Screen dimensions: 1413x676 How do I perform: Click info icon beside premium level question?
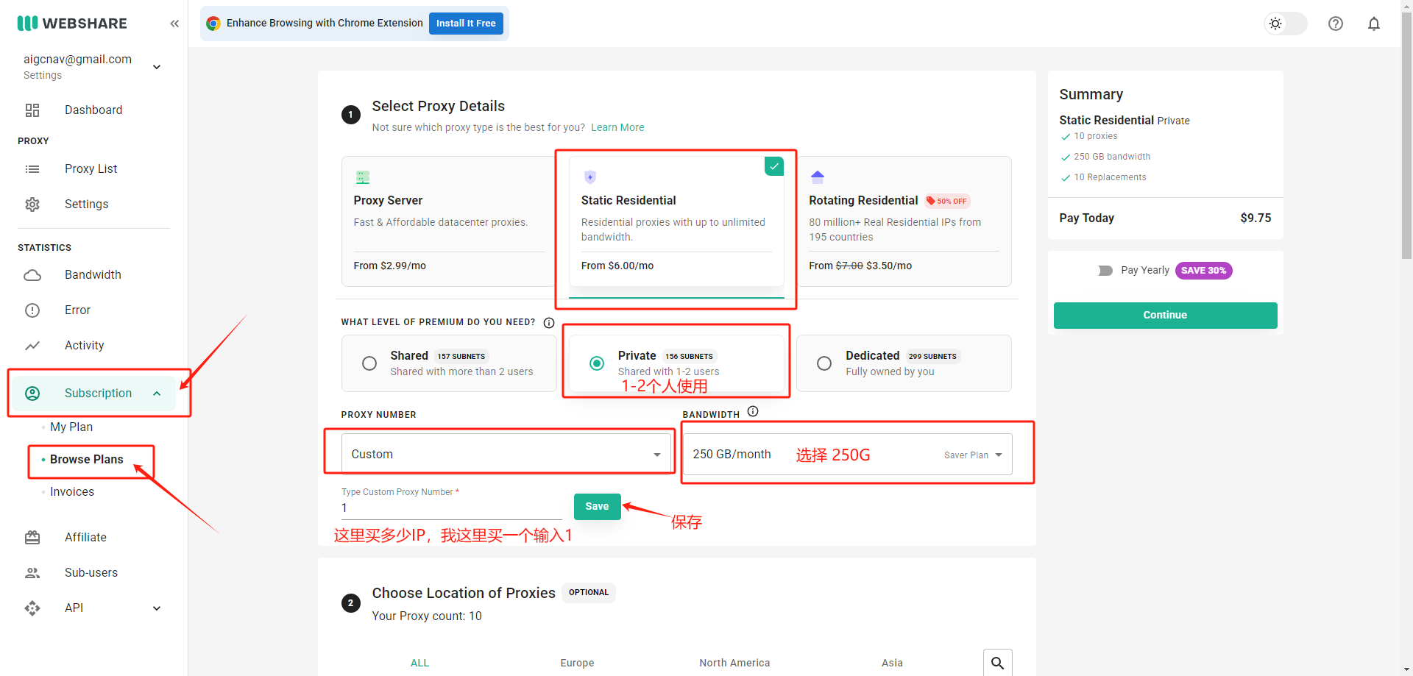click(549, 323)
